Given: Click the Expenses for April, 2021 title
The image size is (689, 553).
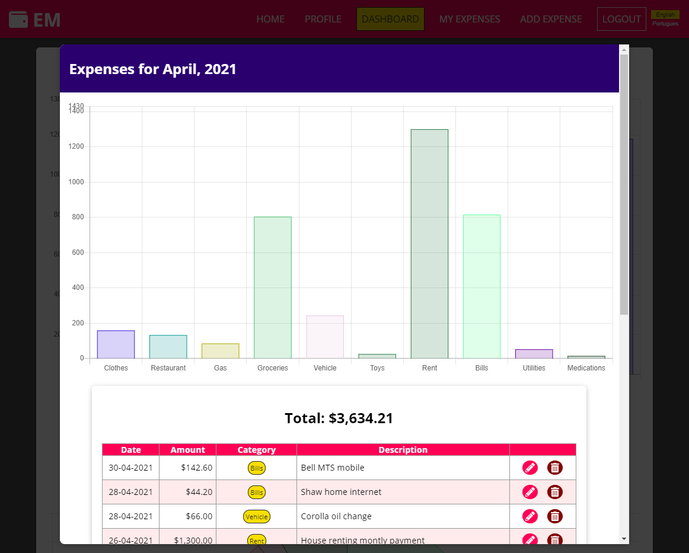Looking at the screenshot, I should click(x=152, y=69).
